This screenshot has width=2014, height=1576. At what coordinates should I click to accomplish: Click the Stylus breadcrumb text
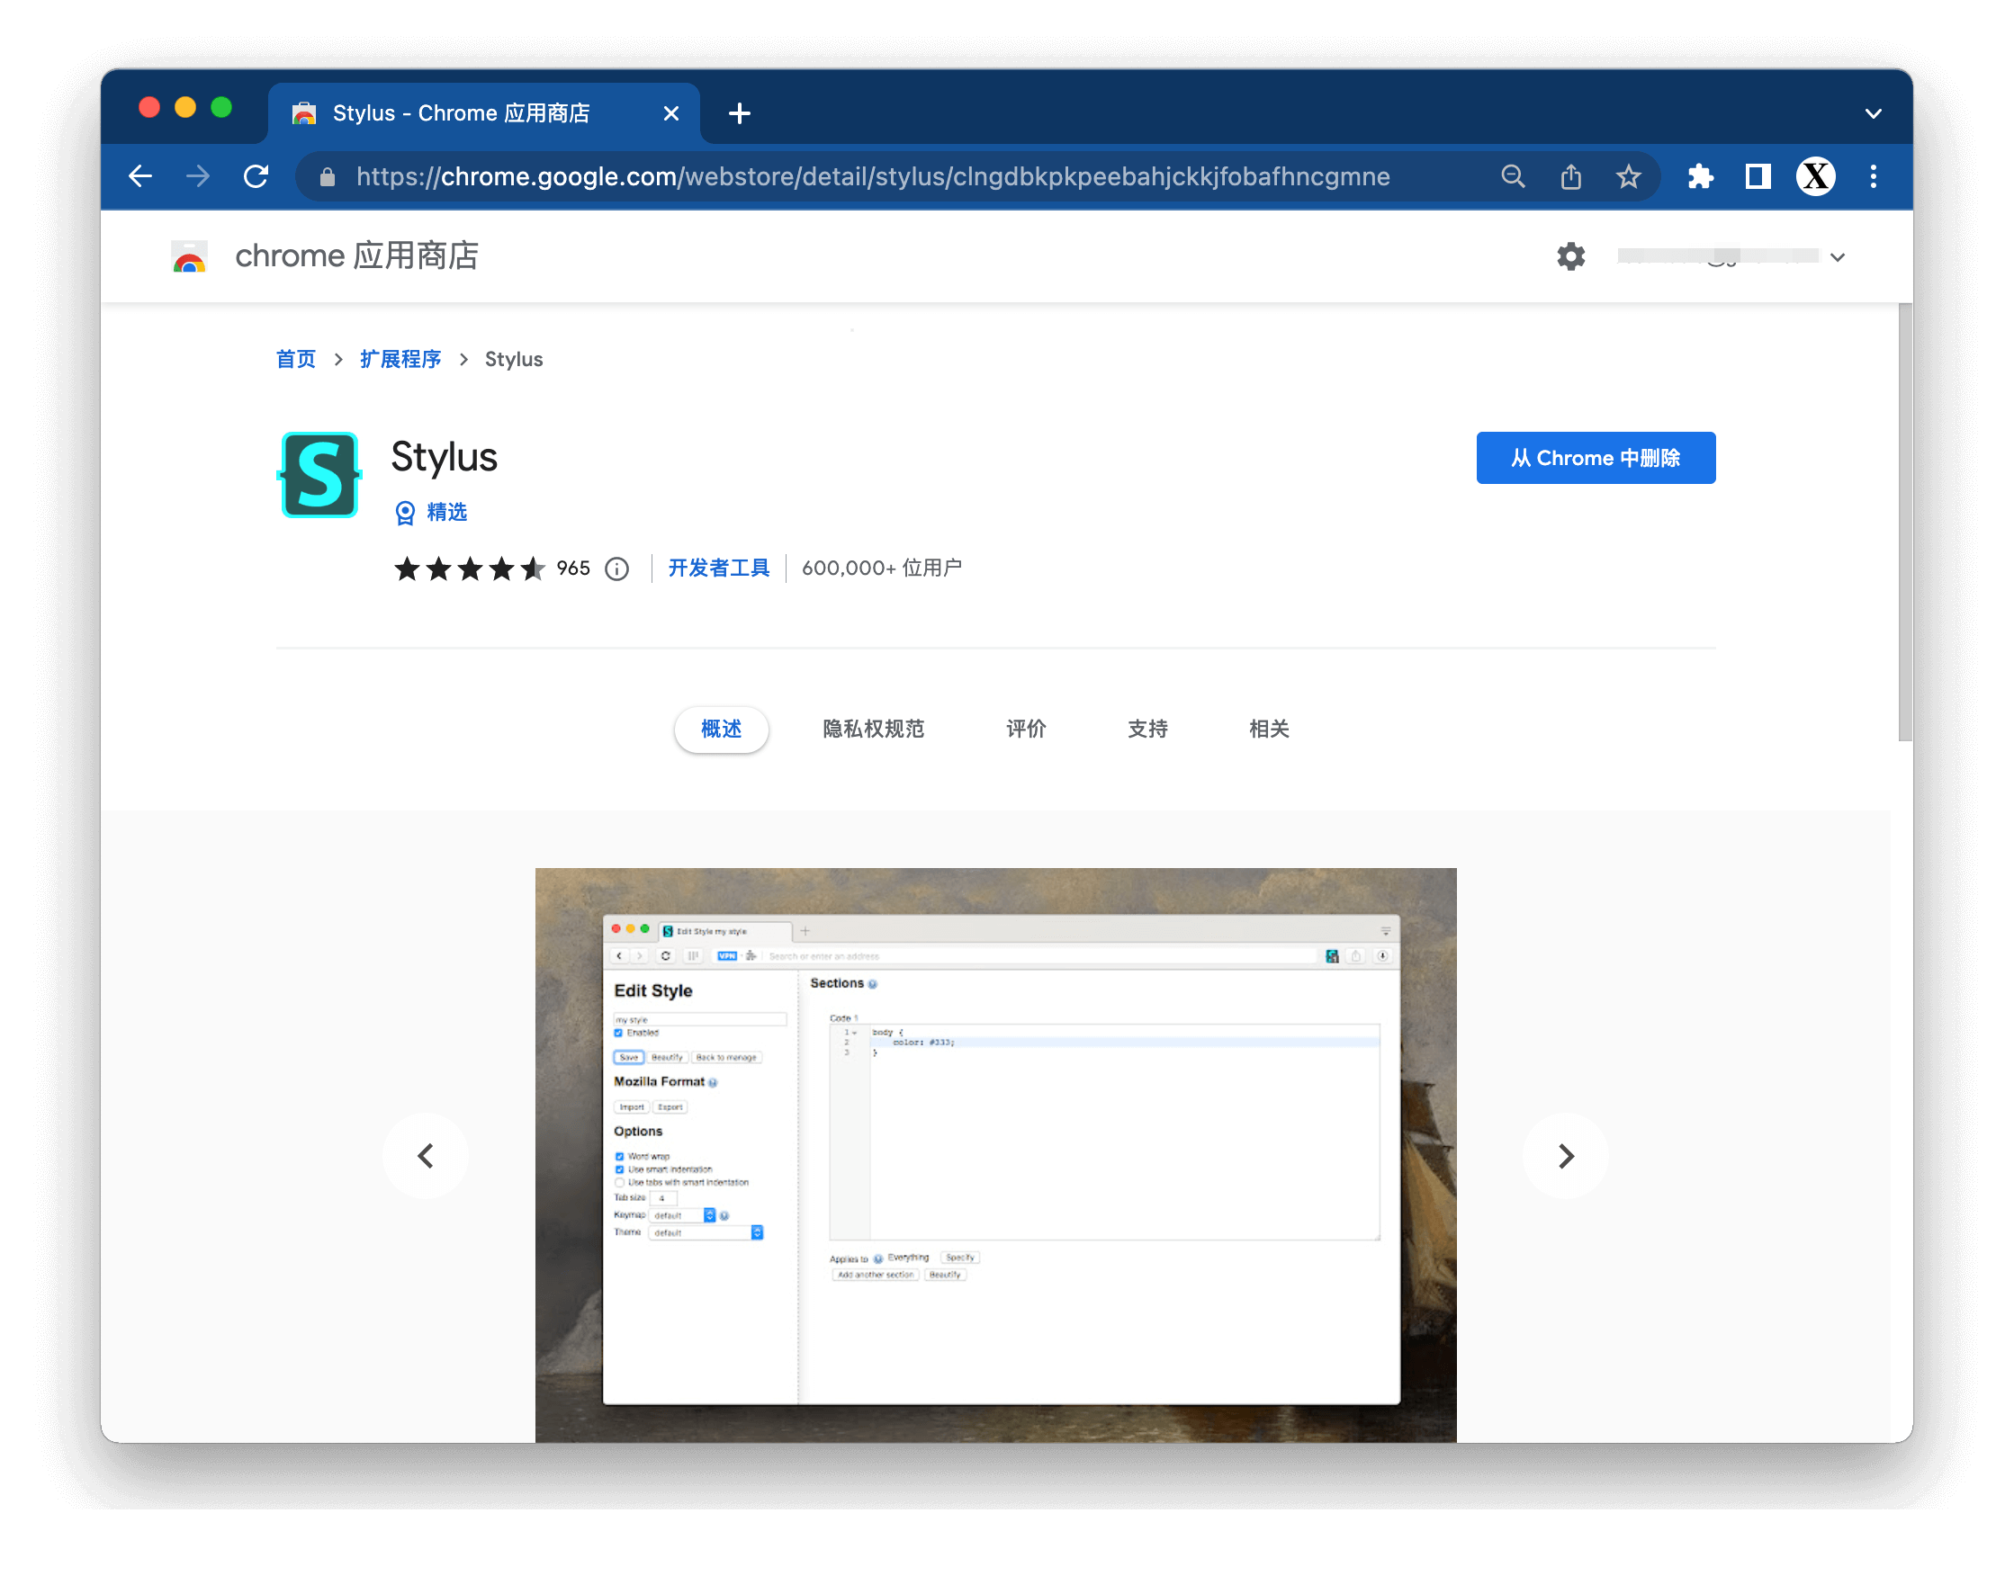coord(513,359)
